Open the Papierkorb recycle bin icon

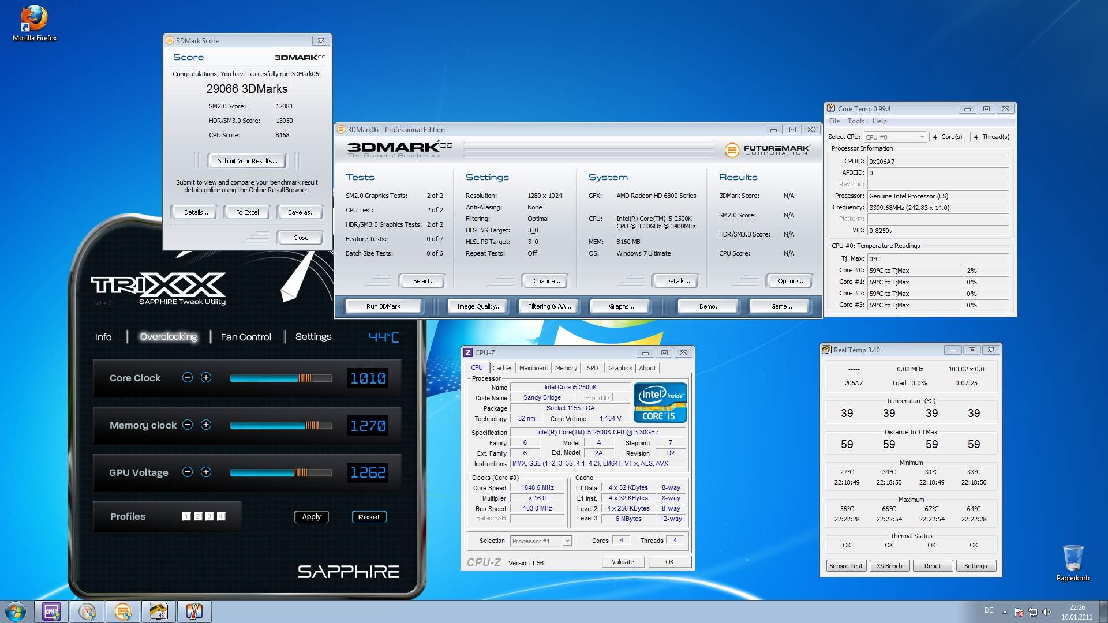point(1073,562)
